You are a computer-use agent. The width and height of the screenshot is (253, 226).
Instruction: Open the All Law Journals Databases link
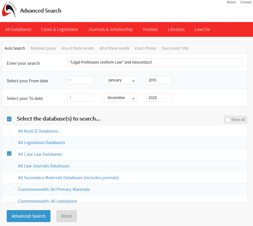coord(44,166)
